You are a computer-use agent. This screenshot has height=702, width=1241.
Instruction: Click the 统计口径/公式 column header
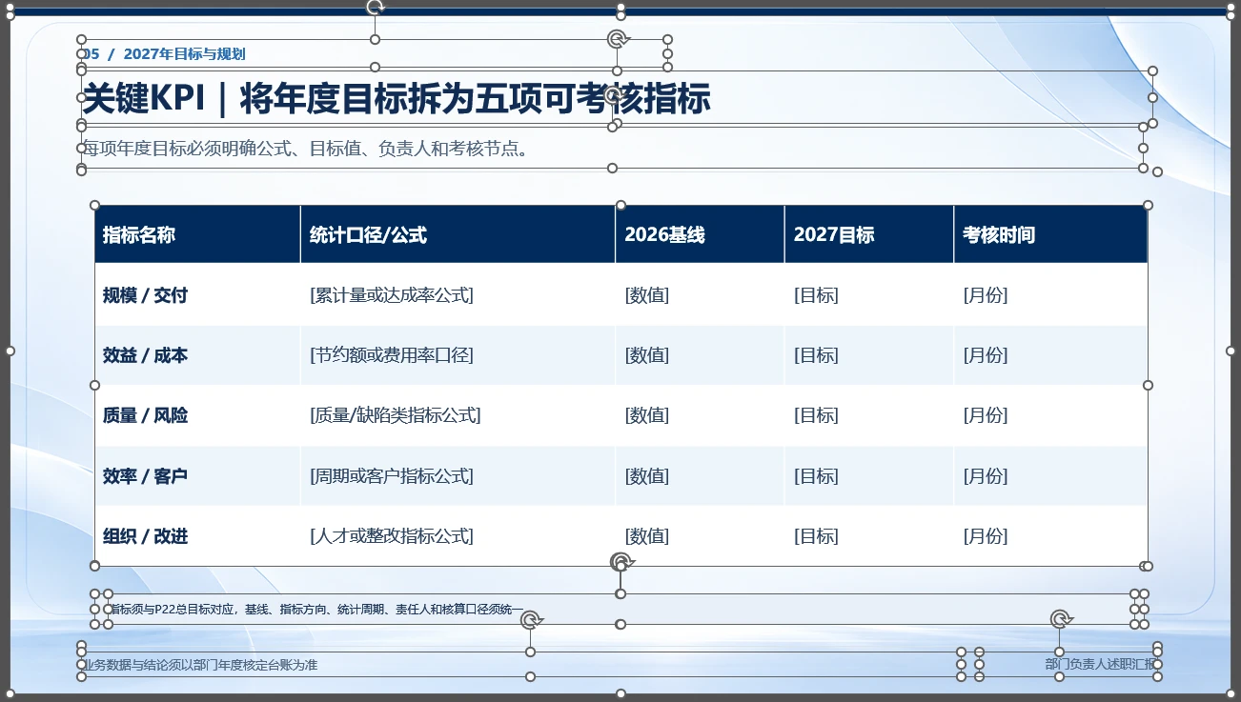tap(458, 234)
